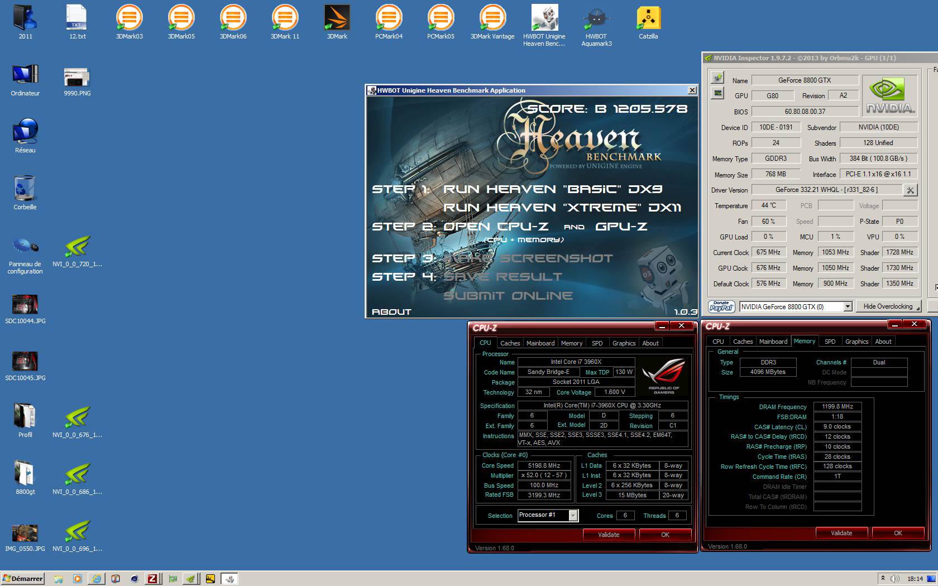Switch to Caches tab in left CPU-Z
The height and width of the screenshot is (586, 938).
pyautogui.click(x=510, y=343)
